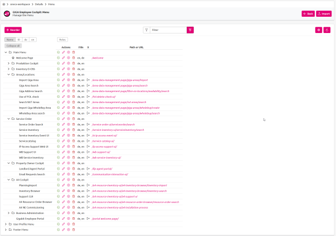The image size is (336, 236).
Task: Edit the Service Inventory menu entry
Action: point(63,130)
